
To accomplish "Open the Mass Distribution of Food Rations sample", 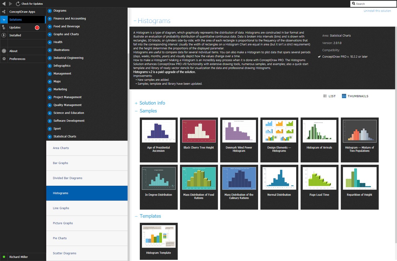I will coord(199,187).
